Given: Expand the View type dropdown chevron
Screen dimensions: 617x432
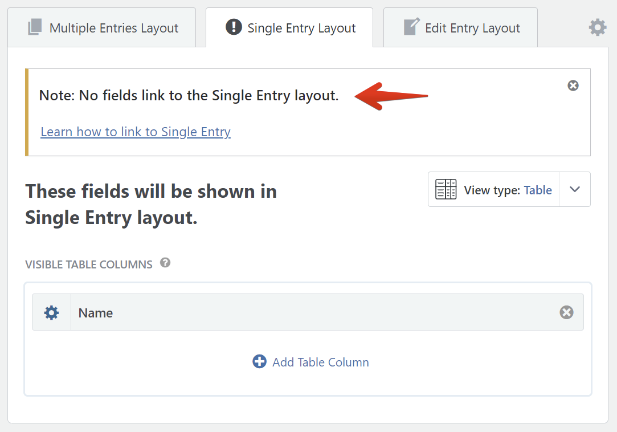Looking at the screenshot, I should (x=575, y=189).
